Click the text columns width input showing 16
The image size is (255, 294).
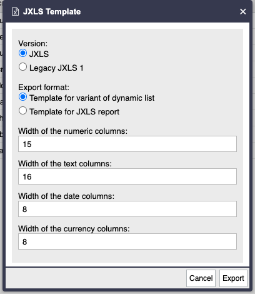pyautogui.click(x=127, y=176)
